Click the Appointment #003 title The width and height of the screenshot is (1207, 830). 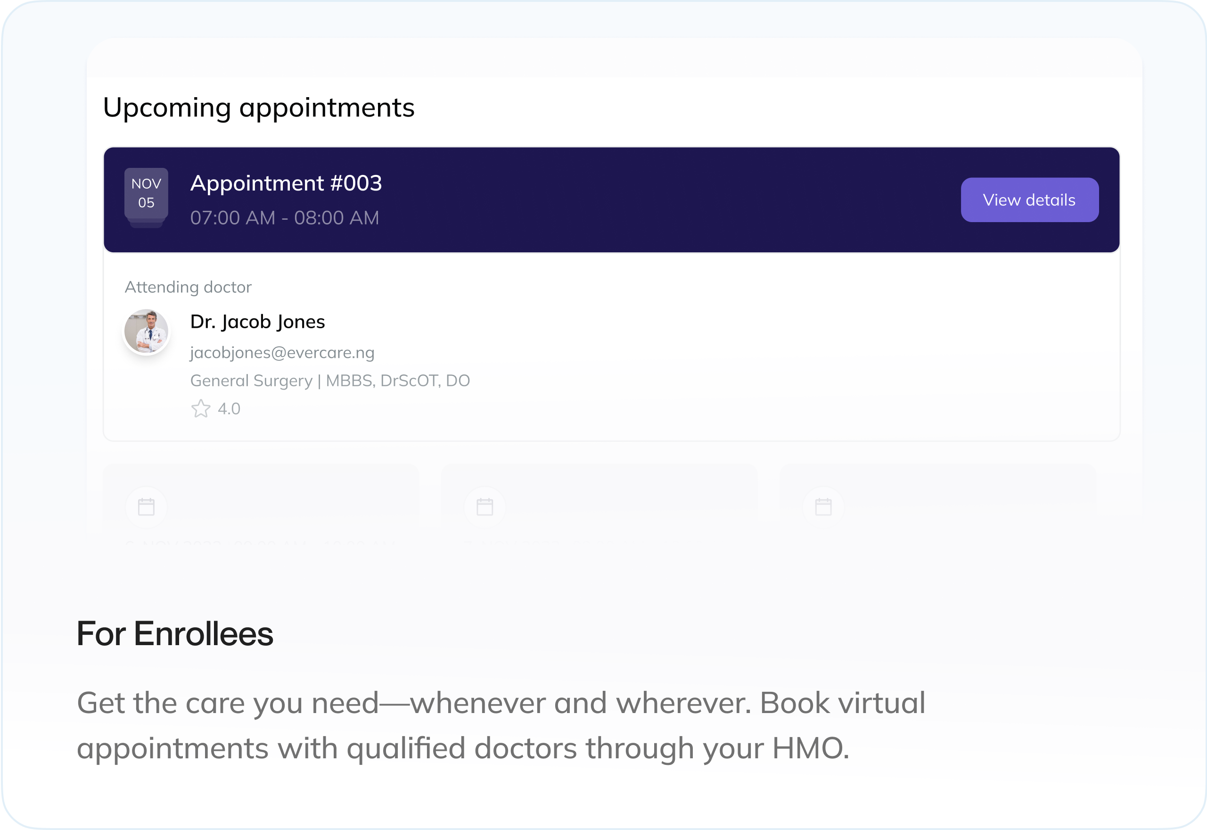tap(286, 183)
